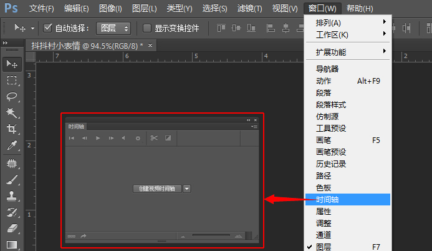This screenshot has width=432, height=251.
Task: Select the Eyedropper tool
Action: pos(12,146)
